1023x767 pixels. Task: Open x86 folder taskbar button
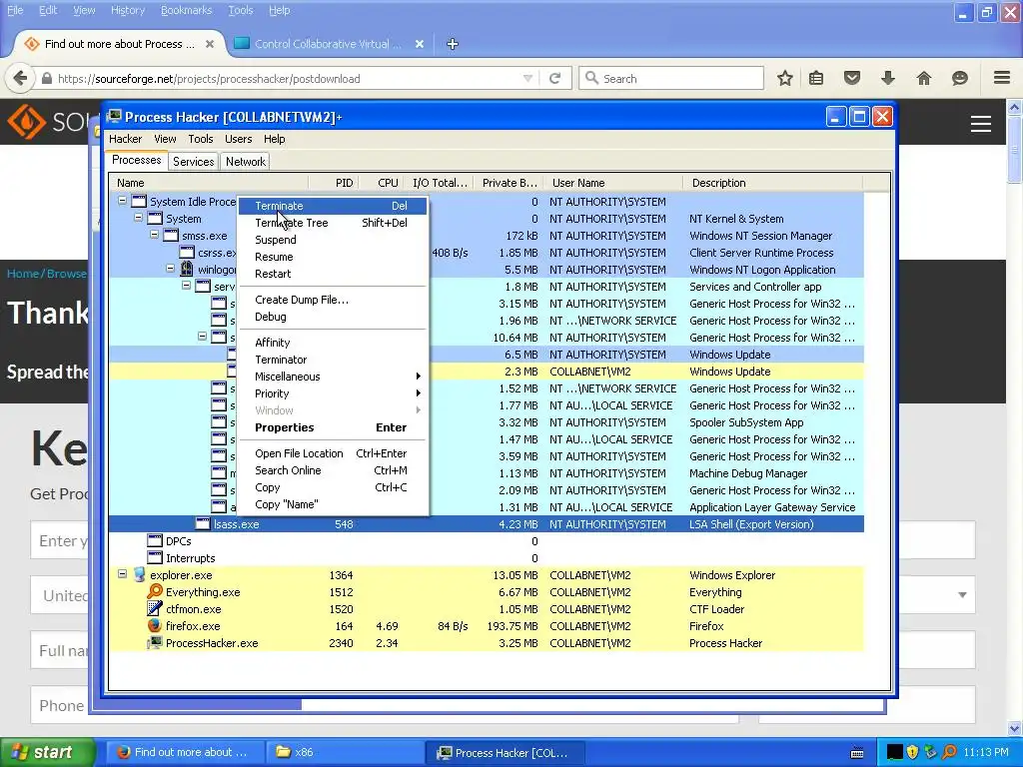click(x=344, y=752)
